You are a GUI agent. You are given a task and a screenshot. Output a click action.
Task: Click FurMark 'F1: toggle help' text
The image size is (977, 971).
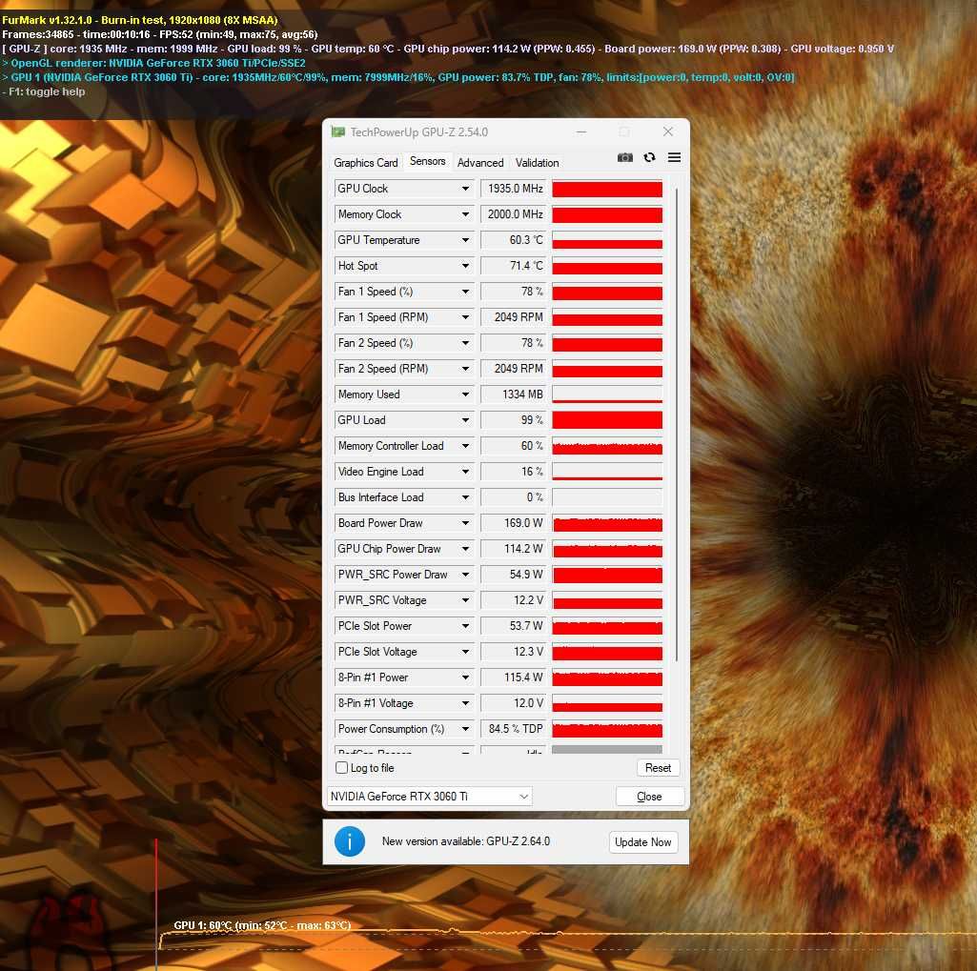(x=44, y=91)
